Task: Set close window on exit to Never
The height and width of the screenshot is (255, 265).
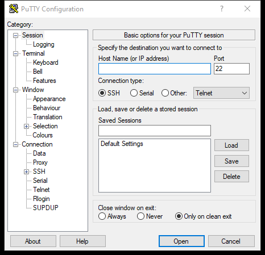Action: [x=140, y=216]
